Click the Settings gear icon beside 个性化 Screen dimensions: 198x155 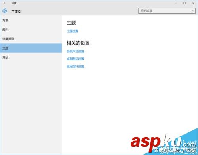pyautogui.click(x=5, y=11)
